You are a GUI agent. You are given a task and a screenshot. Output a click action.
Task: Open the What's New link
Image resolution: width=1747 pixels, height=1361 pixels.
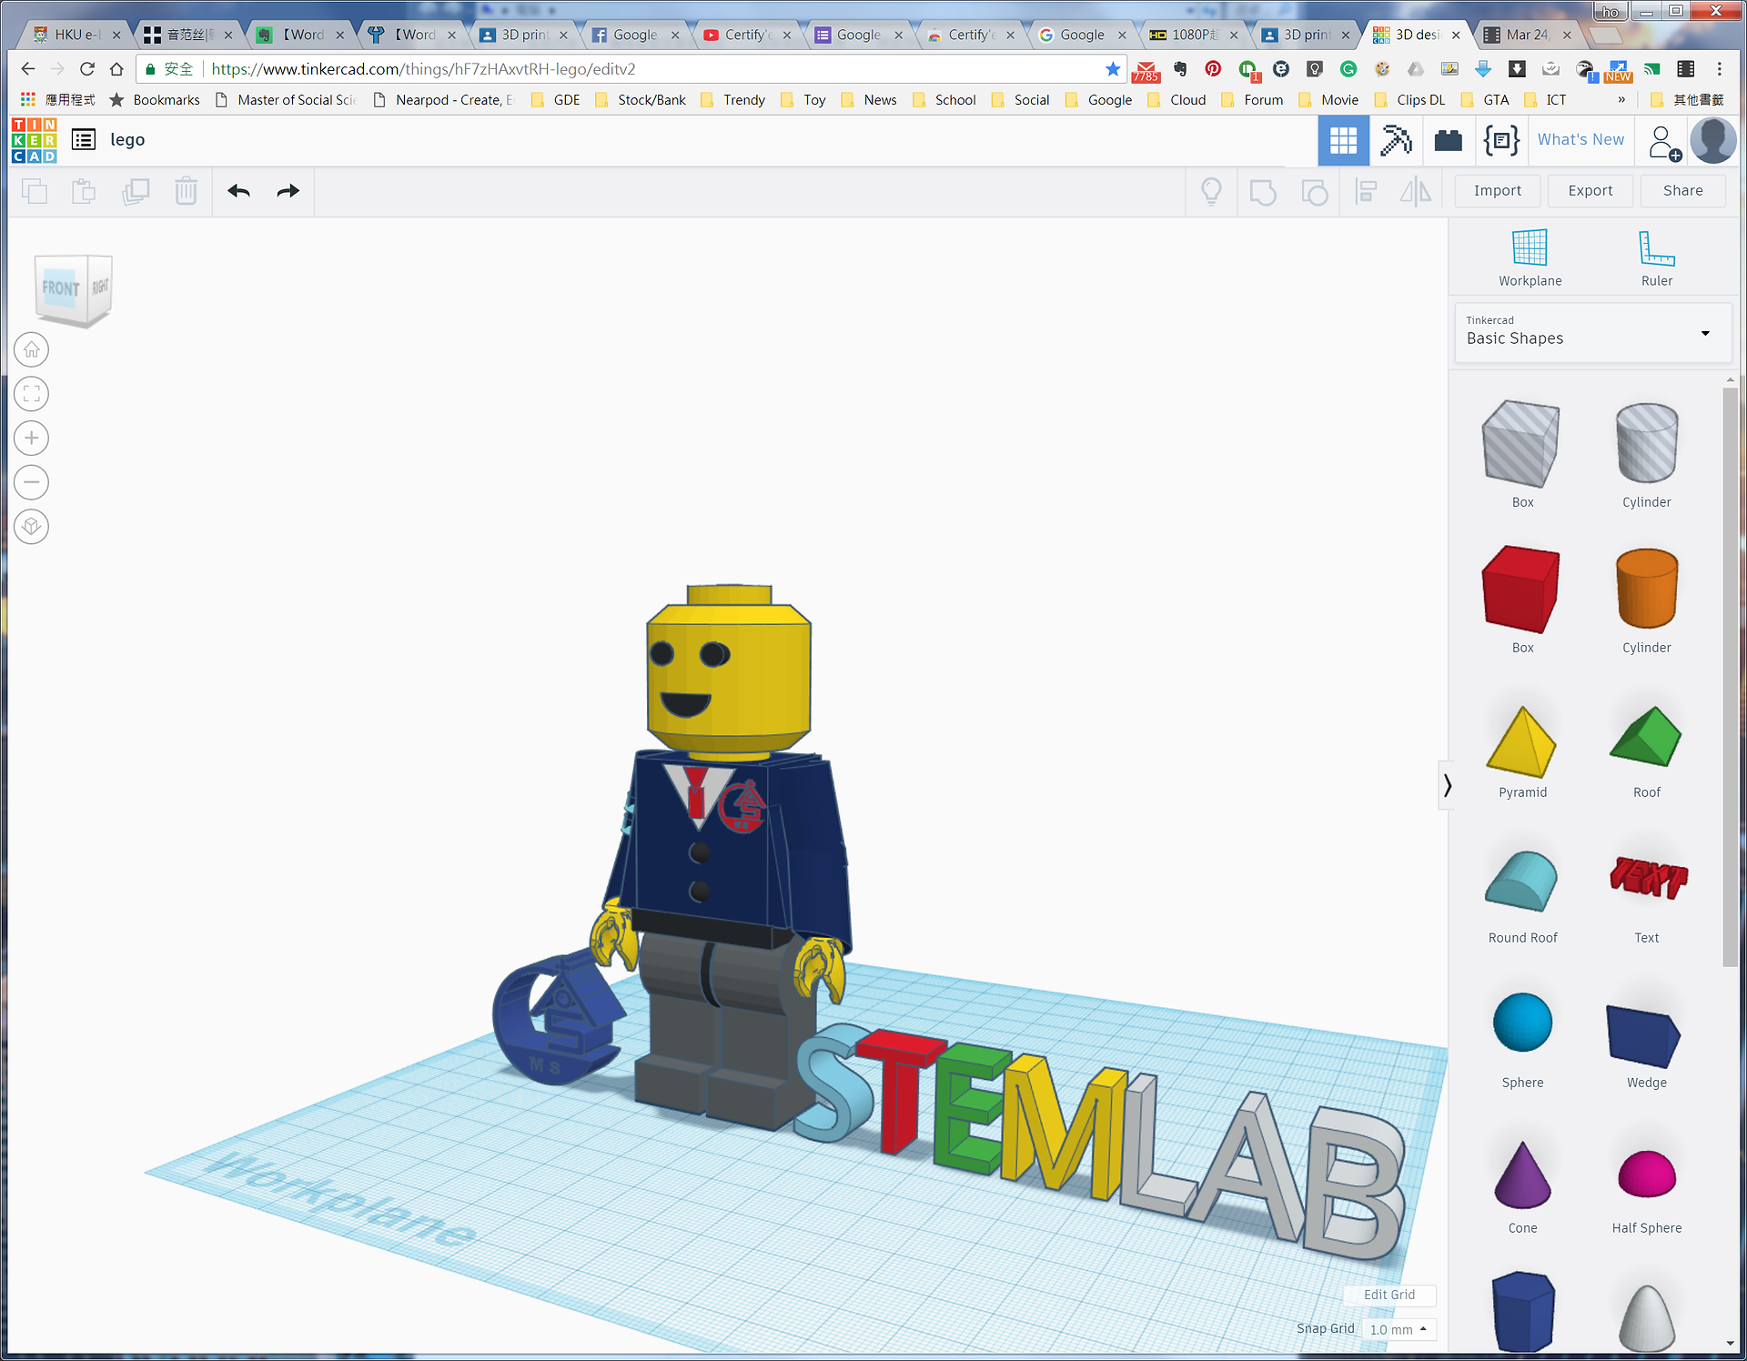coord(1580,139)
